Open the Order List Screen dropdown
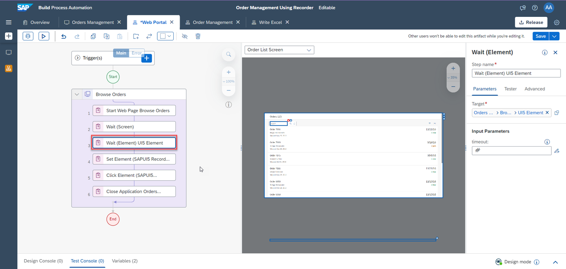The width and height of the screenshot is (566, 269). point(279,50)
